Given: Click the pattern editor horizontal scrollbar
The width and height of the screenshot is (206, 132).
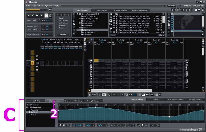Looking at the screenshot, I should [x=122, y=90].
